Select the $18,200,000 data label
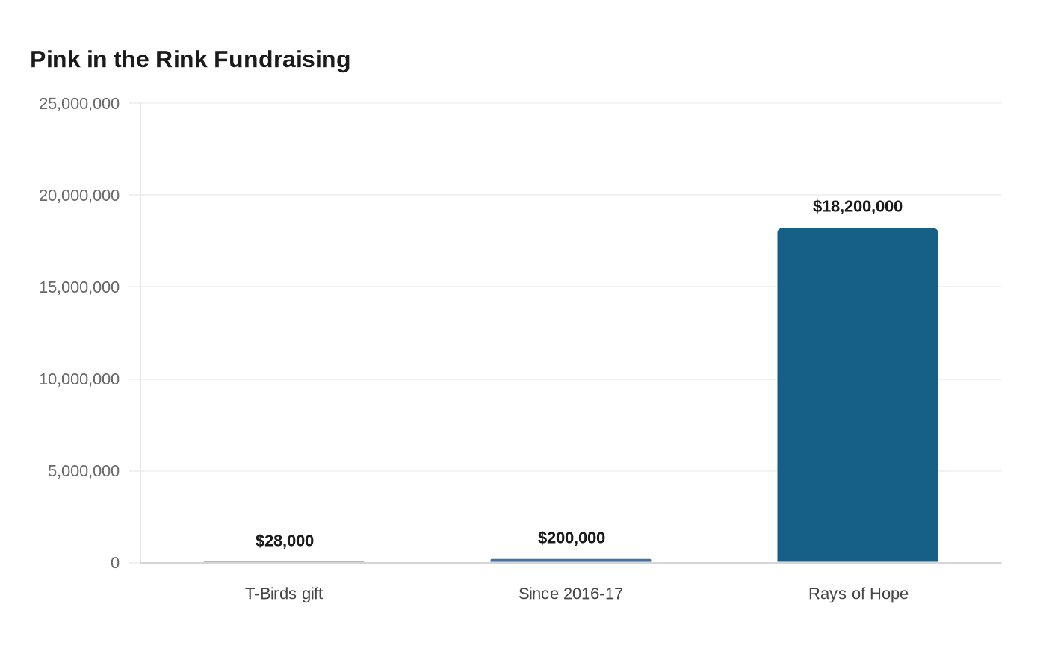Viewport: 1046px width, 657px height. click(x=858, y=206)
